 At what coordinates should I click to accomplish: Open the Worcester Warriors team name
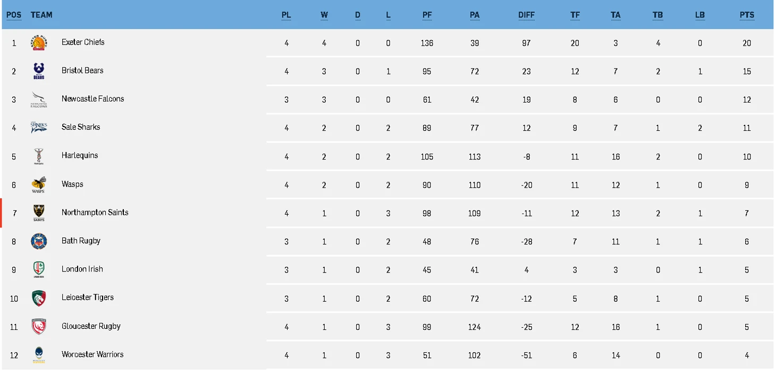tap(92, 354)
